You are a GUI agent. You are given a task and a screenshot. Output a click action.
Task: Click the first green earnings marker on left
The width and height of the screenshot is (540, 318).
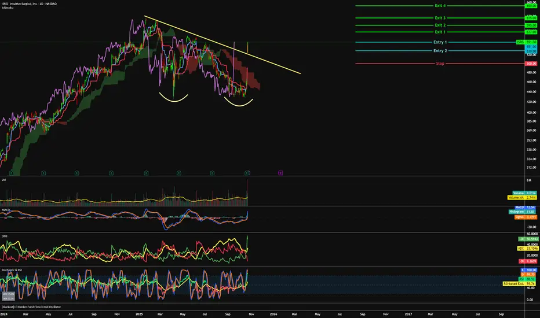click(x=10, y=172)
